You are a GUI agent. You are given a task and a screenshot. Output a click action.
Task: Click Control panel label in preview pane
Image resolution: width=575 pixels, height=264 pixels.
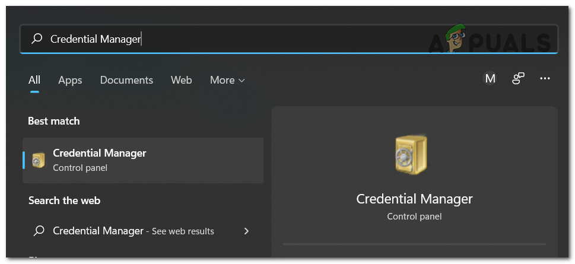tap(414, 217)
